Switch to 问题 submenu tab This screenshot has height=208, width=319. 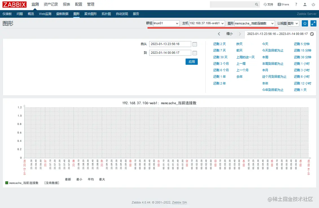click(x=20, y=14)
